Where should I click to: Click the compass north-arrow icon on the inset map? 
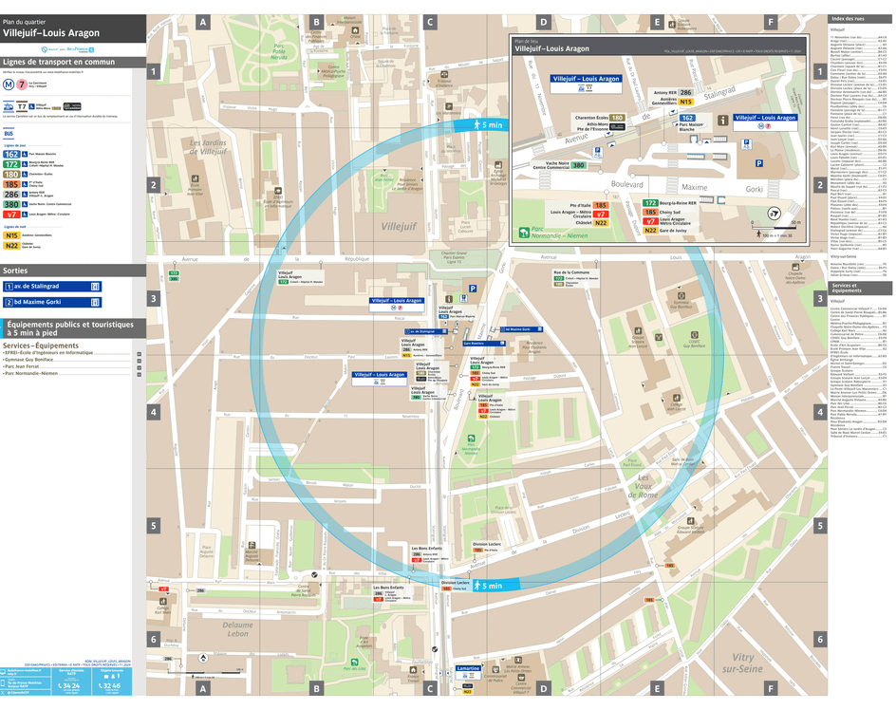coord(774,211)
